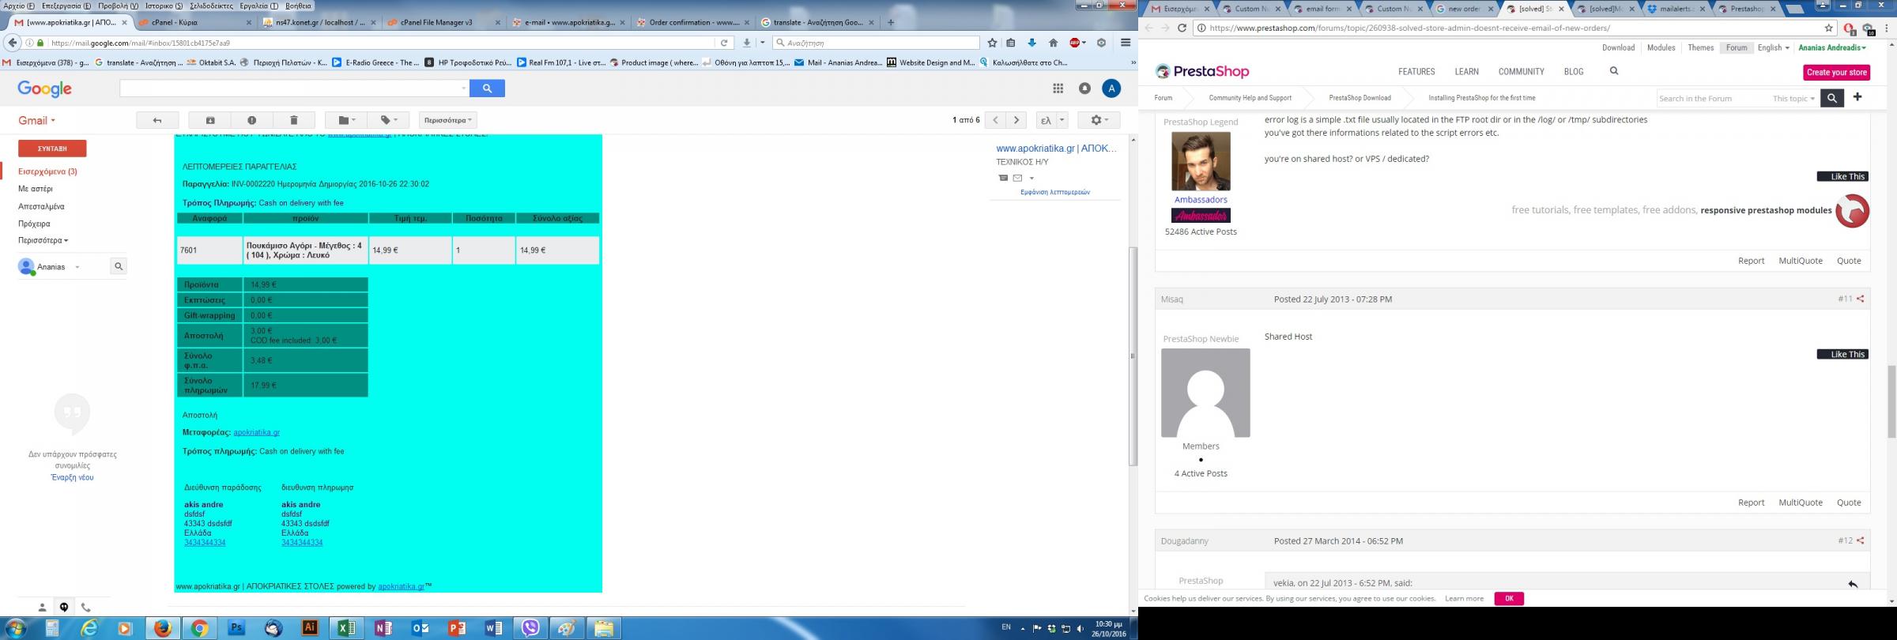The image size is (1897, 640).
Task: Open the ελ input tools language dropdown
Action: coord(1062,120)
